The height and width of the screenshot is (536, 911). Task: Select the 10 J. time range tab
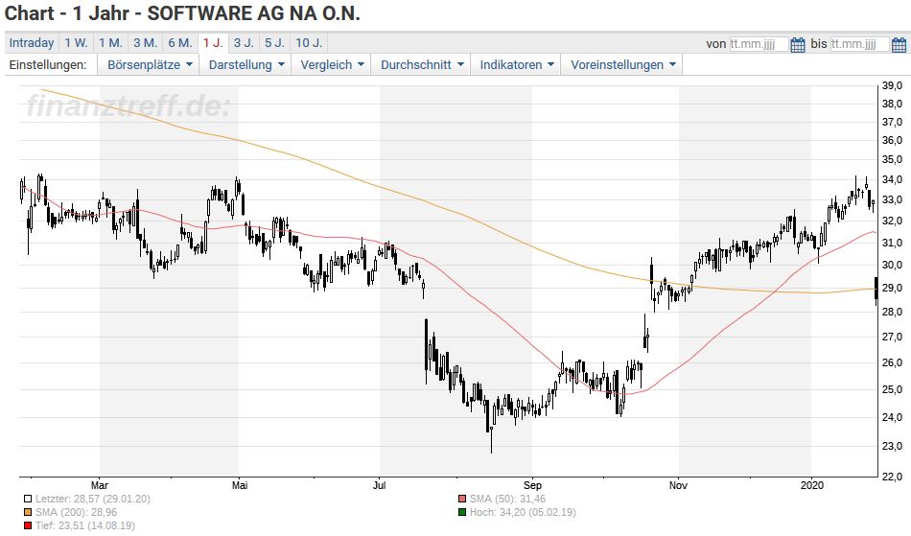tap(309, 43)
